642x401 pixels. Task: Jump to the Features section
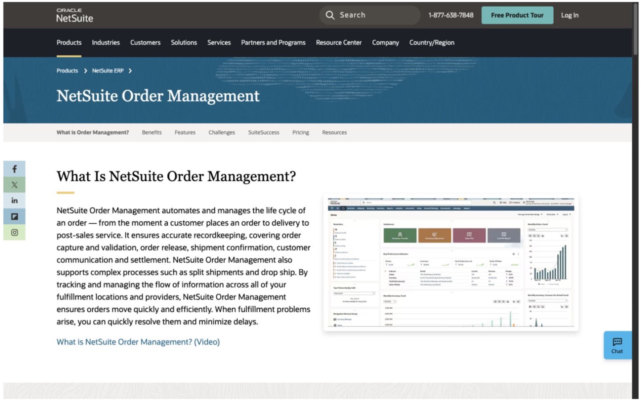coord(185,132)
